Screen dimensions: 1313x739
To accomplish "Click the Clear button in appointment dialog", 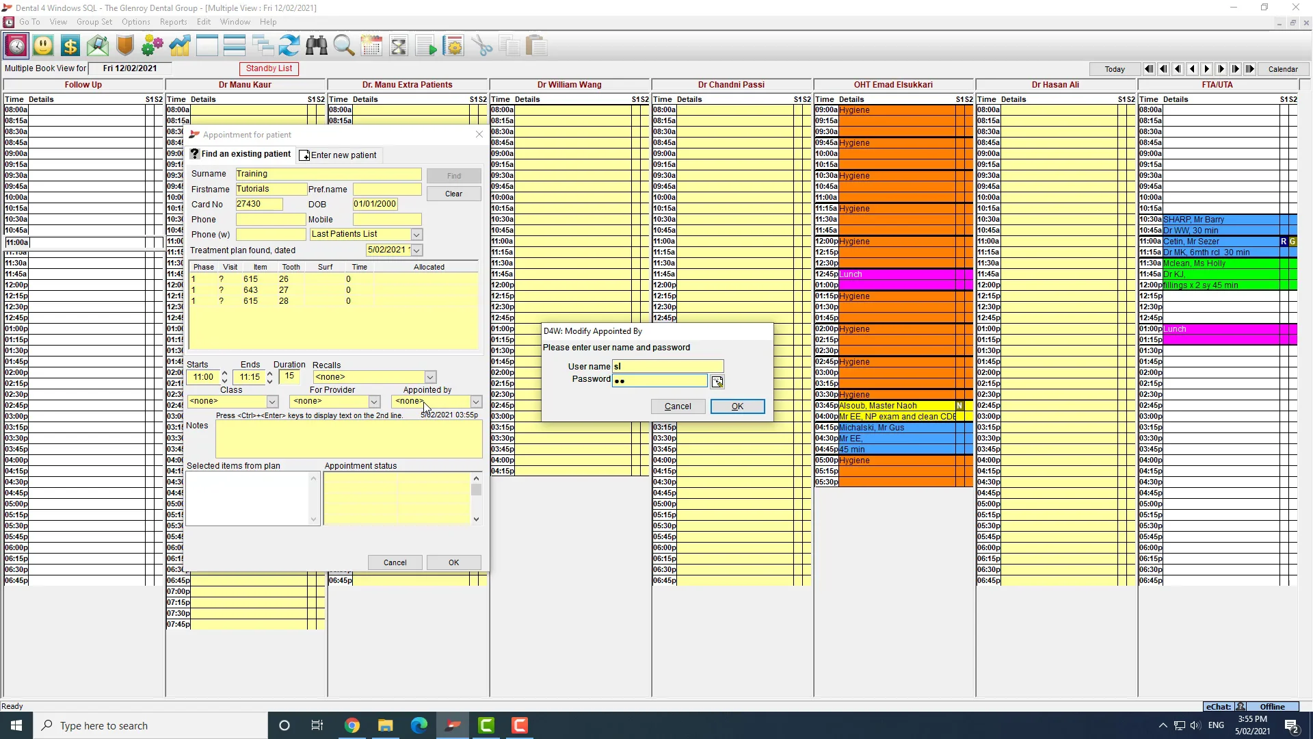I will (x=453, y=194).
